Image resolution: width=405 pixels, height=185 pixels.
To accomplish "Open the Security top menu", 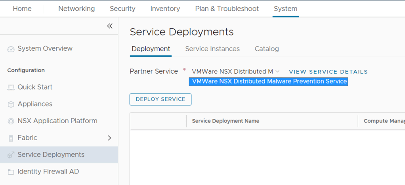I will pyautogui.click(x=122, y=9).
